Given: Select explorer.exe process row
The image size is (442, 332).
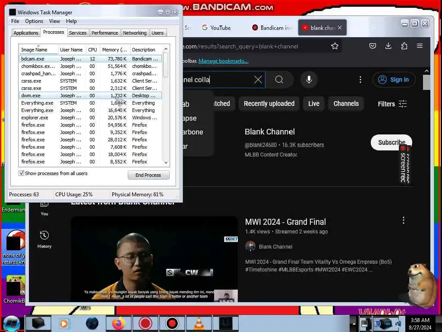Looking at the screenshot, I should coord(90,118).
